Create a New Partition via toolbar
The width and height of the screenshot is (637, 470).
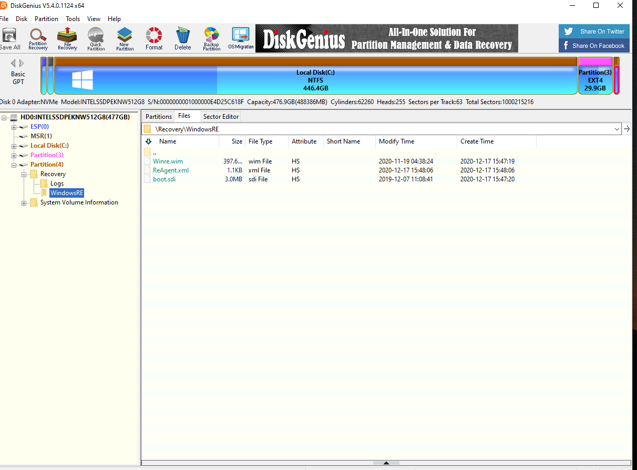pos(125,39)
